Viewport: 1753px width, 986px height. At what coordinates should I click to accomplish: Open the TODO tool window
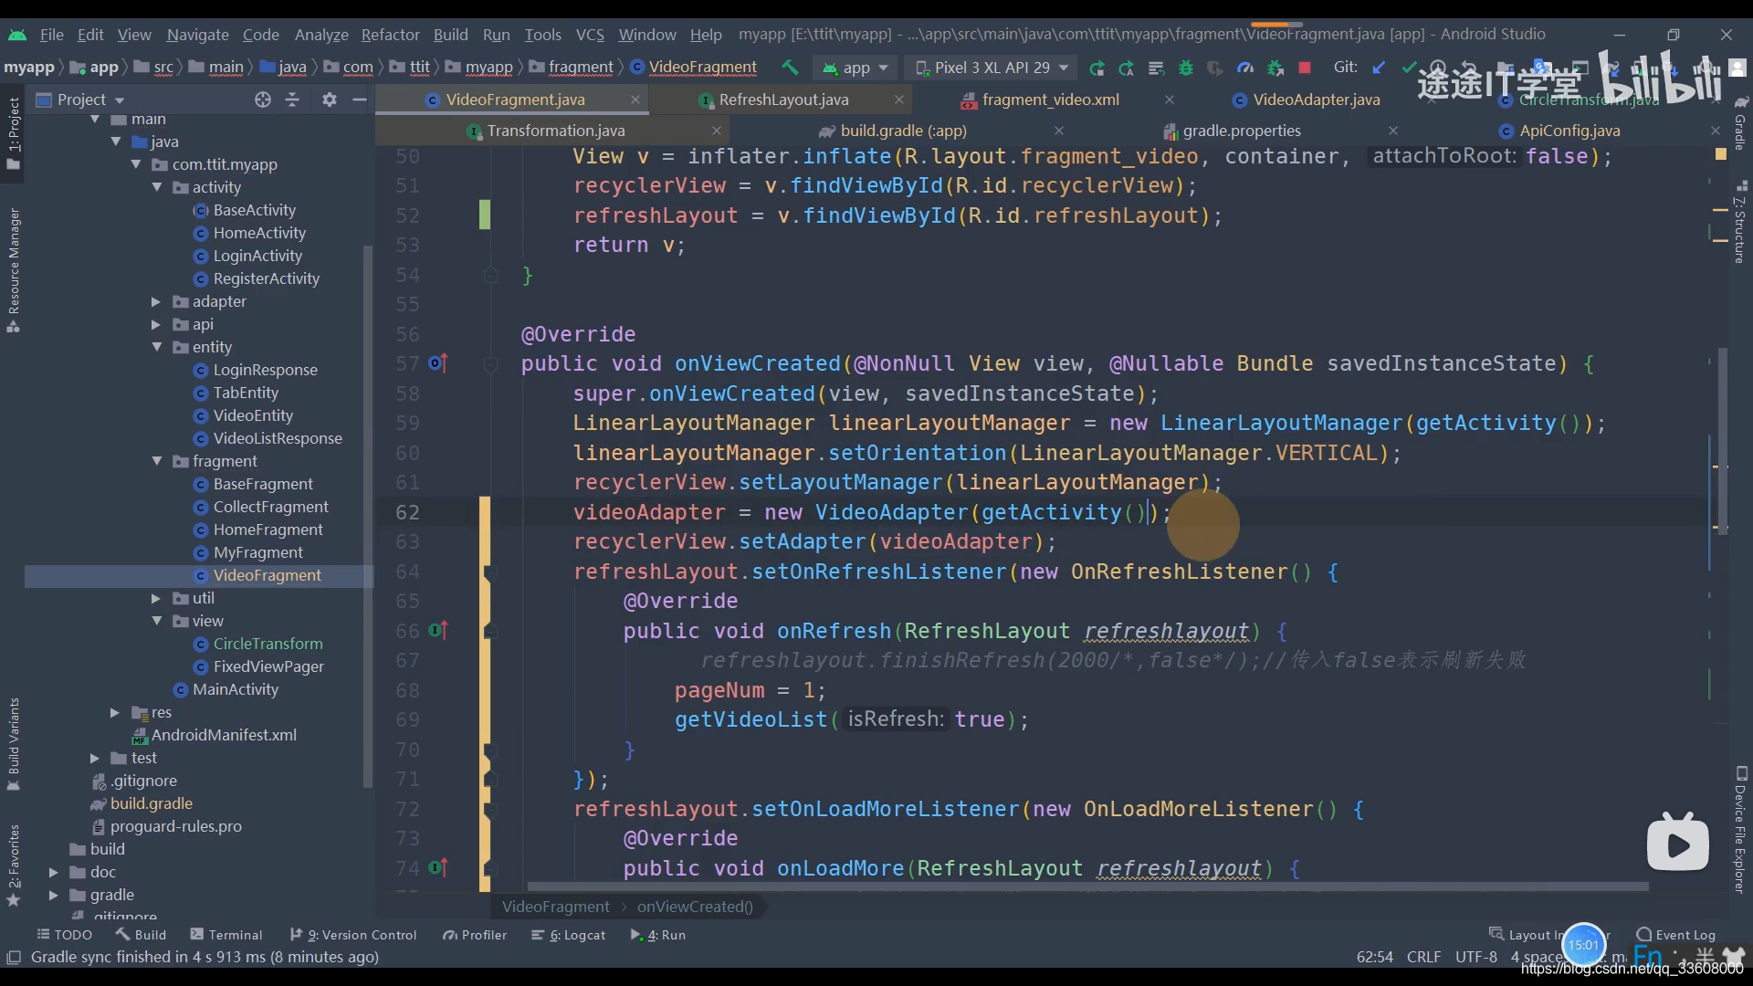(64, 935)
